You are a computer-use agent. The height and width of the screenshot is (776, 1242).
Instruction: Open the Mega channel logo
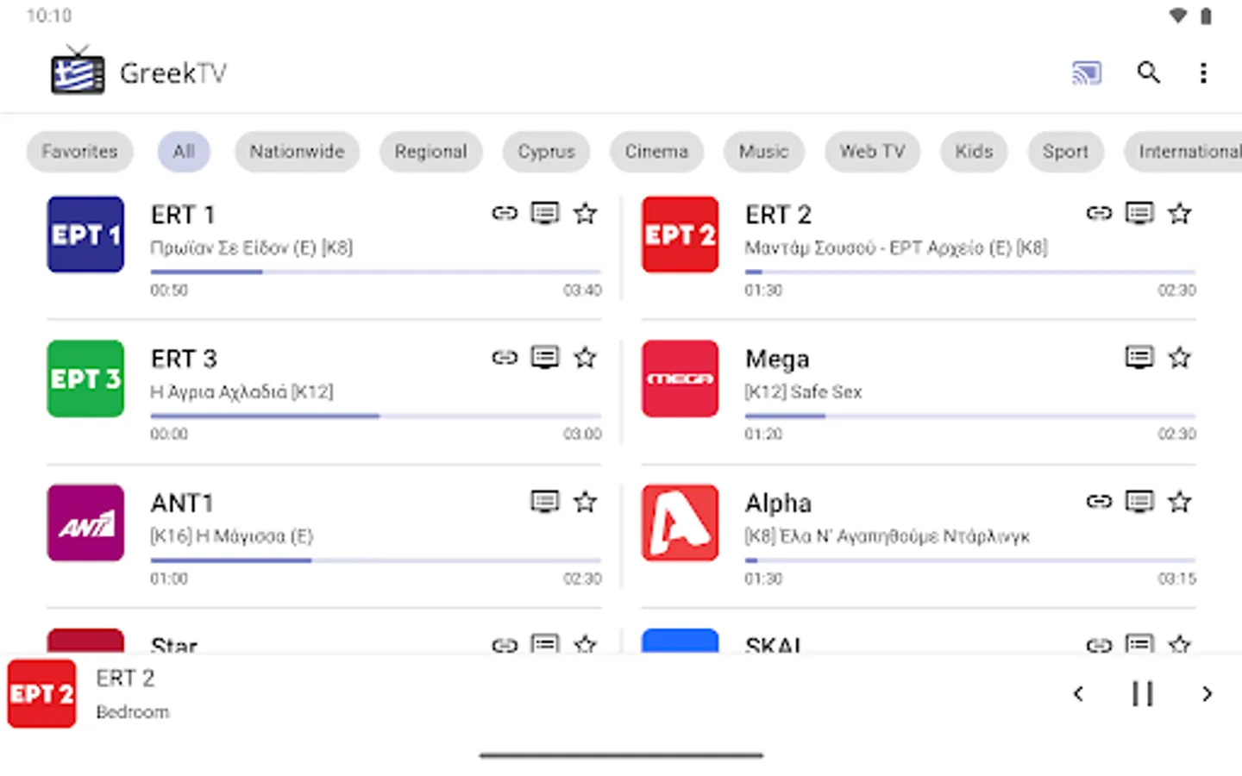[x=680, y=379]
